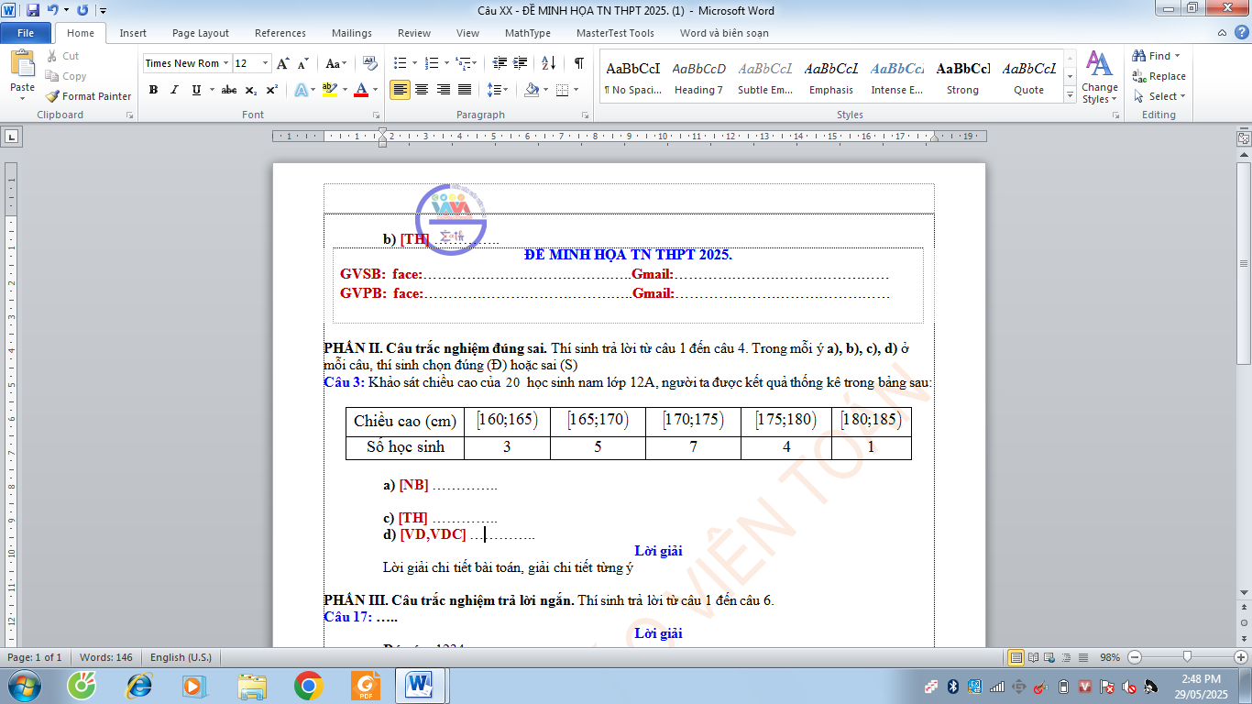The height and width of the screenshot is (704, 1252).
Task: Apply the Subtle Emphasis style
Action: coord(765,77)
